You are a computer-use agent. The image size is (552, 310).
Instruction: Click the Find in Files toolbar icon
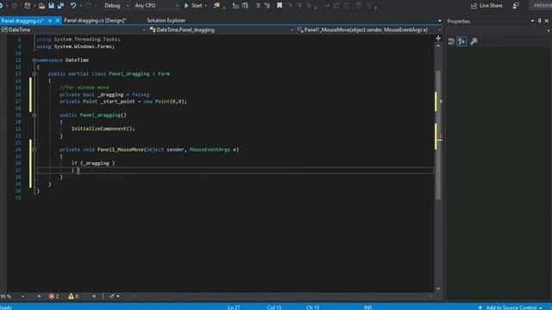tap(216, 6)
